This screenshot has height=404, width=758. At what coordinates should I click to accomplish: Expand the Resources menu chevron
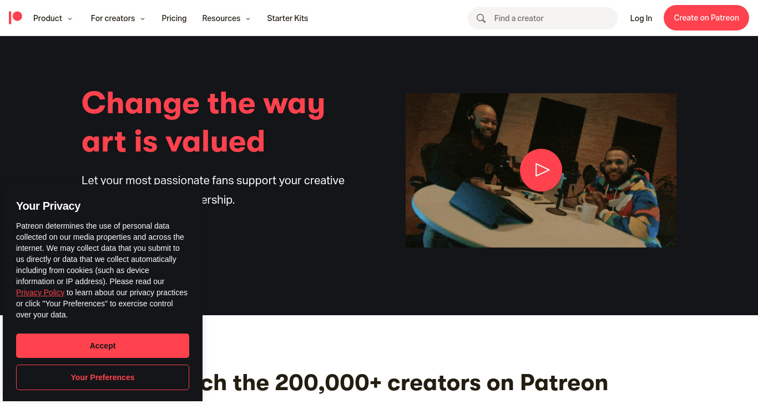coord(248,19)
